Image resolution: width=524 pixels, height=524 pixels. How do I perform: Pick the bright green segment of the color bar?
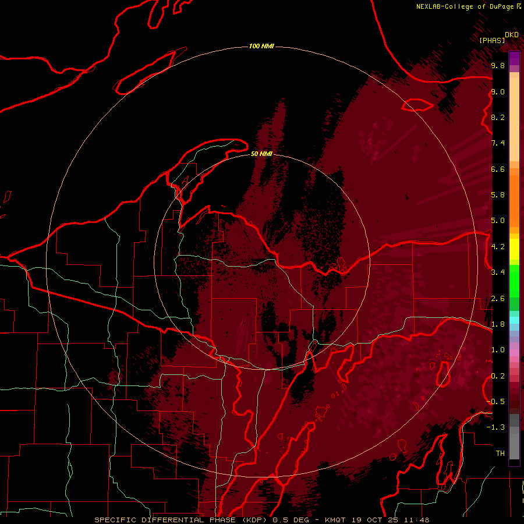[514, 281]
